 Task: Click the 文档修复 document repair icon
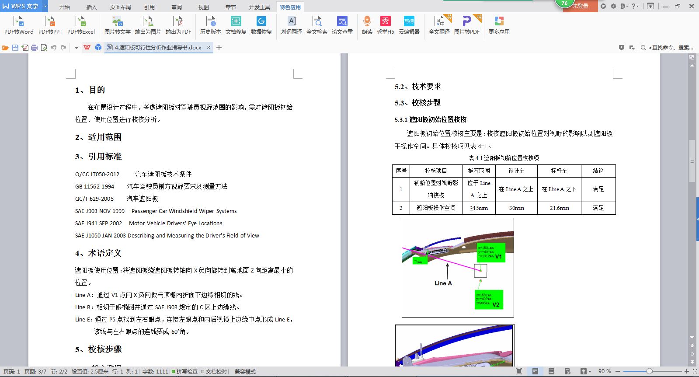[x=236, y=25]
